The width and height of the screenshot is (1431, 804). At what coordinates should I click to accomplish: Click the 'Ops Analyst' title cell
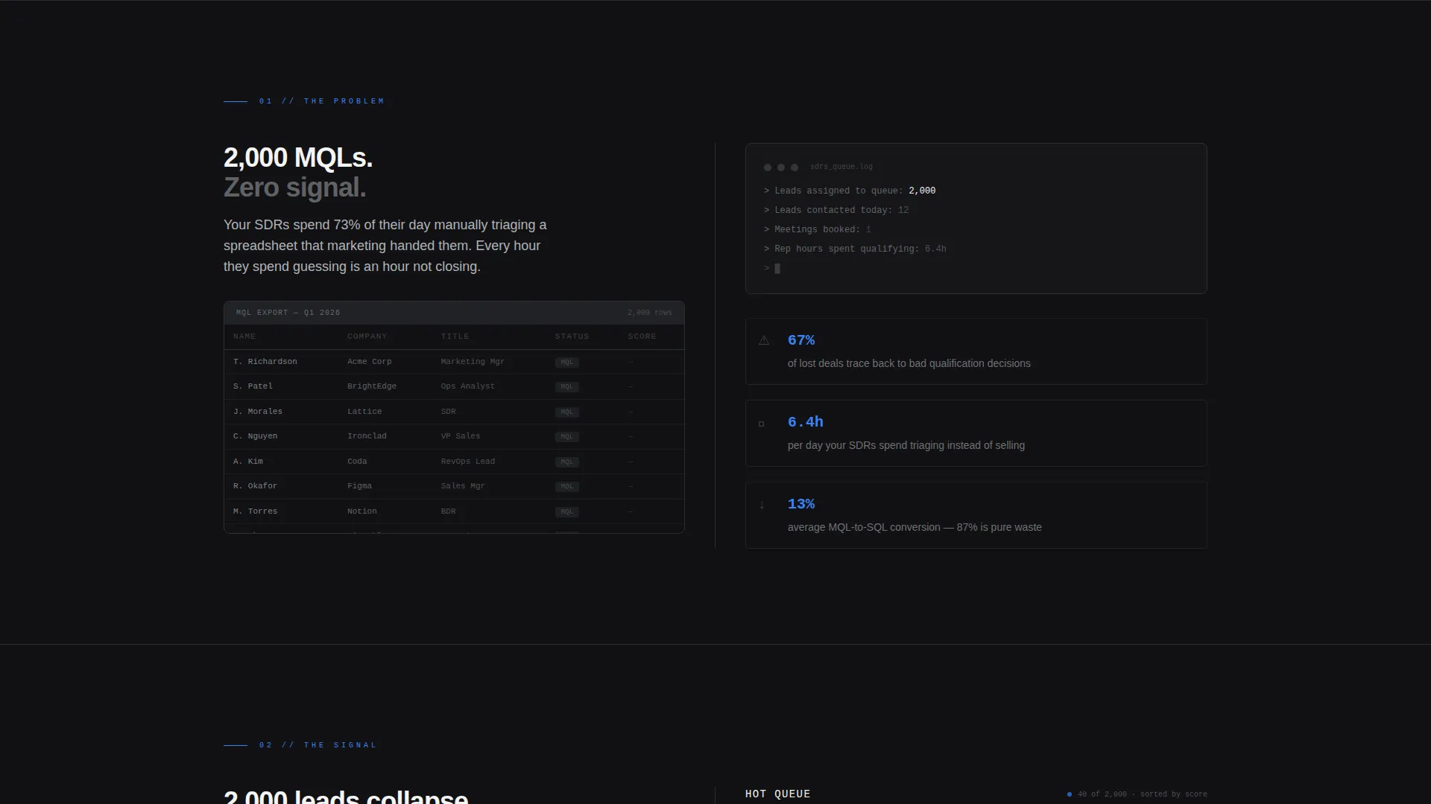[x=468, y=386]
